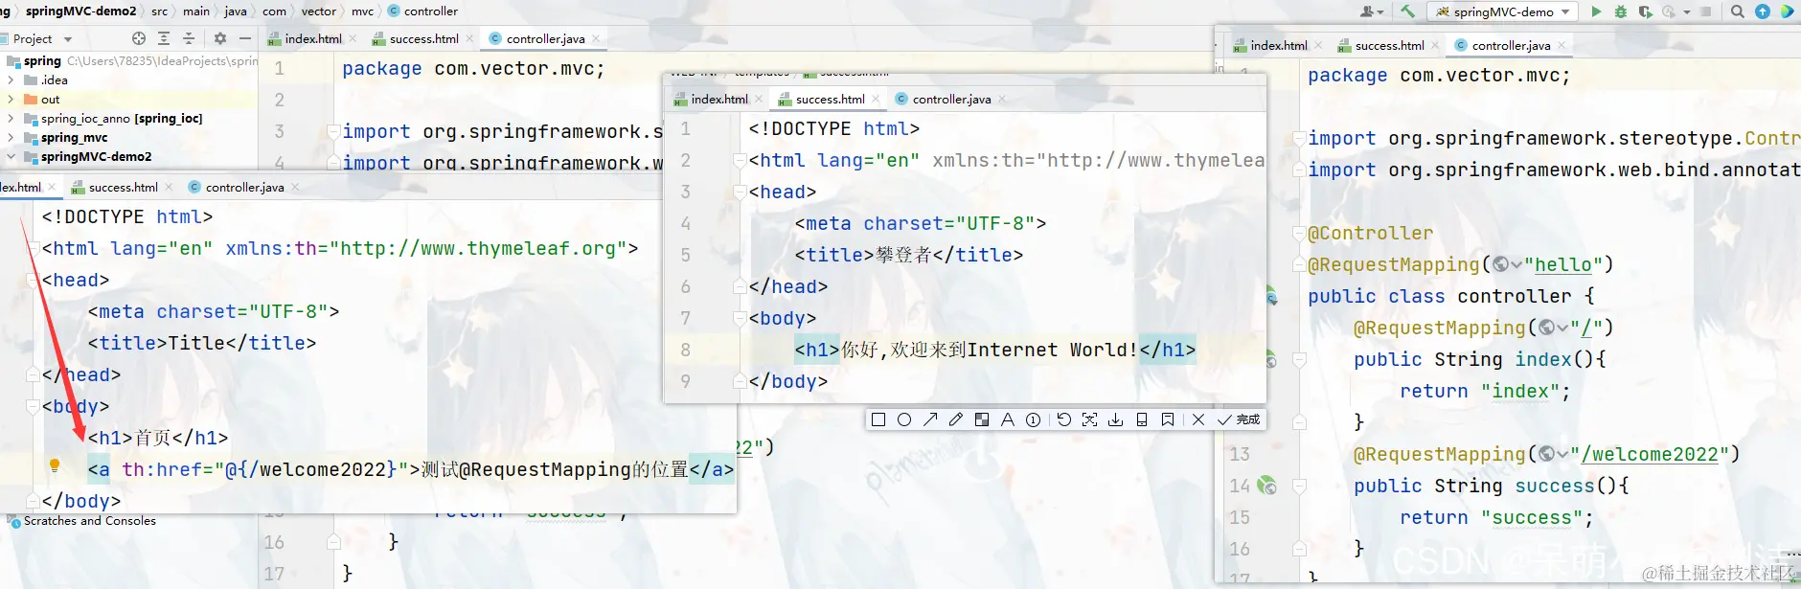Image resolution: width=1801 pixels, height=589 pixels.
Task: Save the screenshot with the download icon
Action: [x=1116, y=419]
